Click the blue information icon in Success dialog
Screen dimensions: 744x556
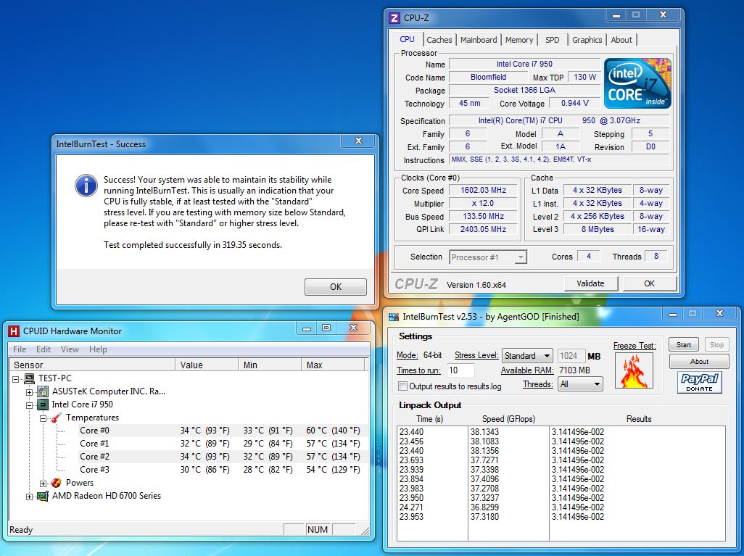[x=86, y=186]
